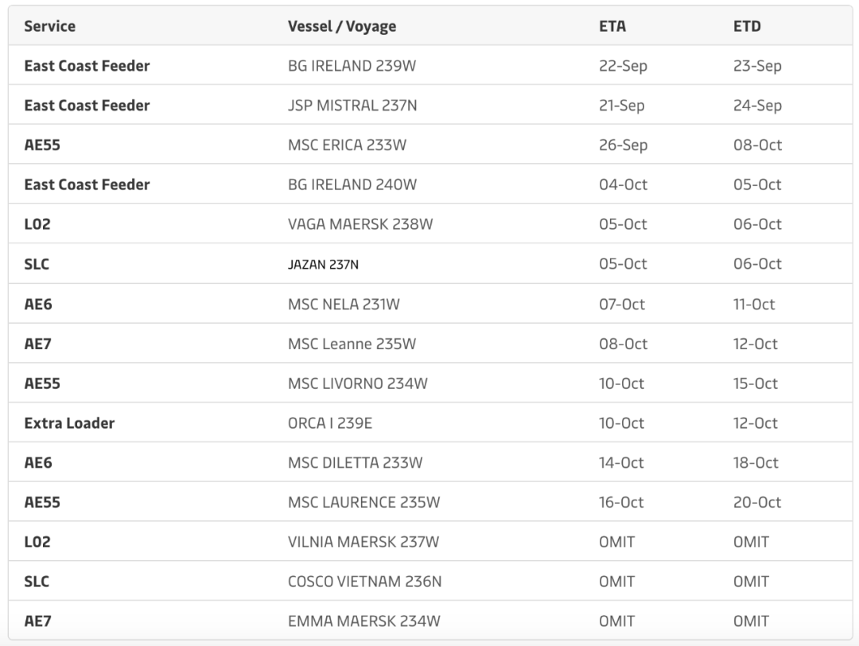Select the EMMA MAERSK 234W row
The width and height of the screenshot is (859, 646).
pos(363,621)
